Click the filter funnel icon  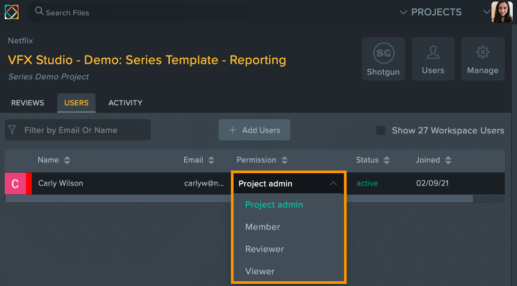pos(13,130)
